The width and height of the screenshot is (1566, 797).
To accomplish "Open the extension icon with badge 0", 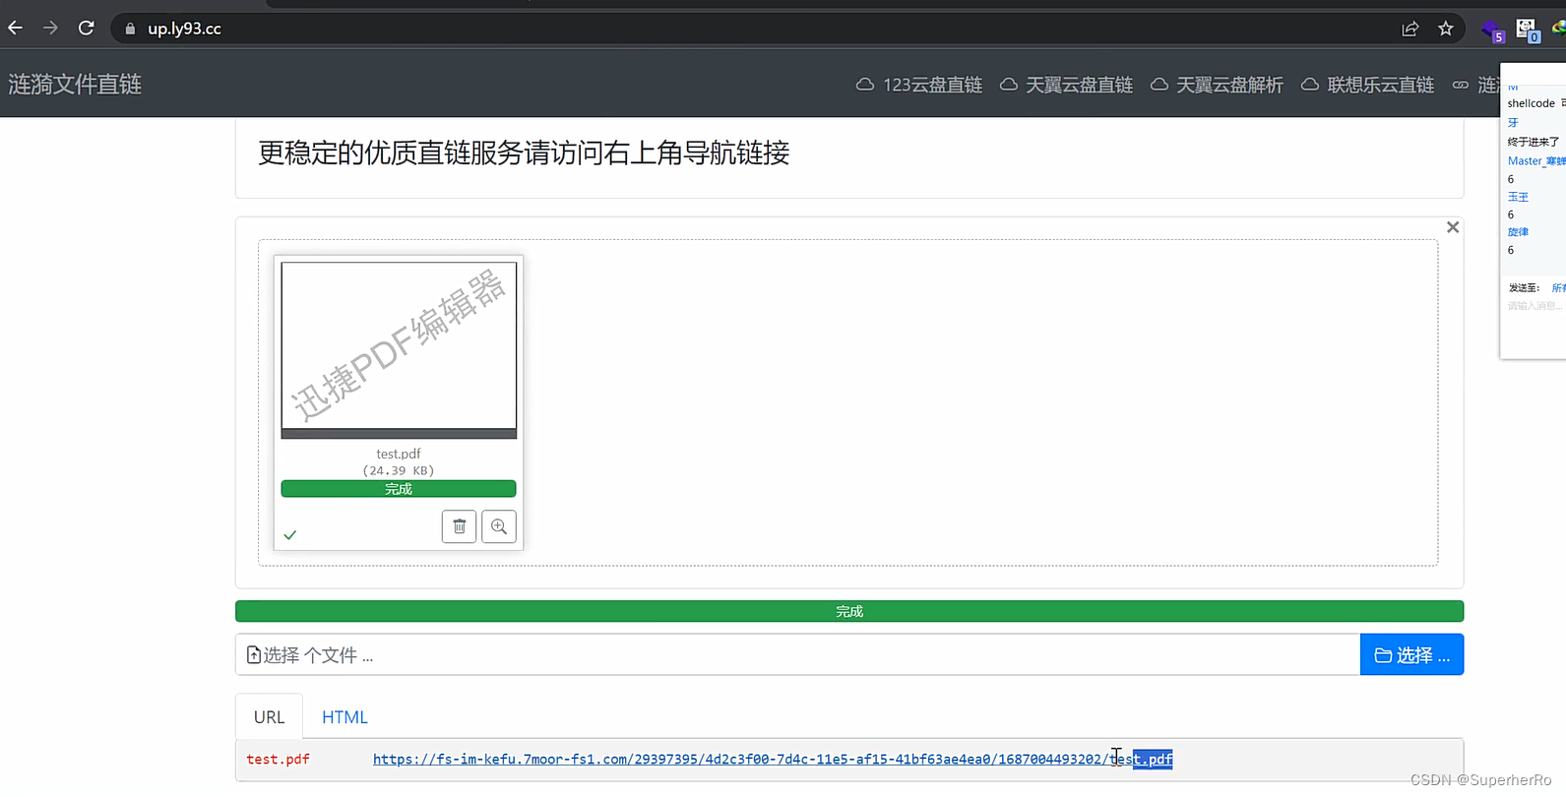I will pos(1528,31).
